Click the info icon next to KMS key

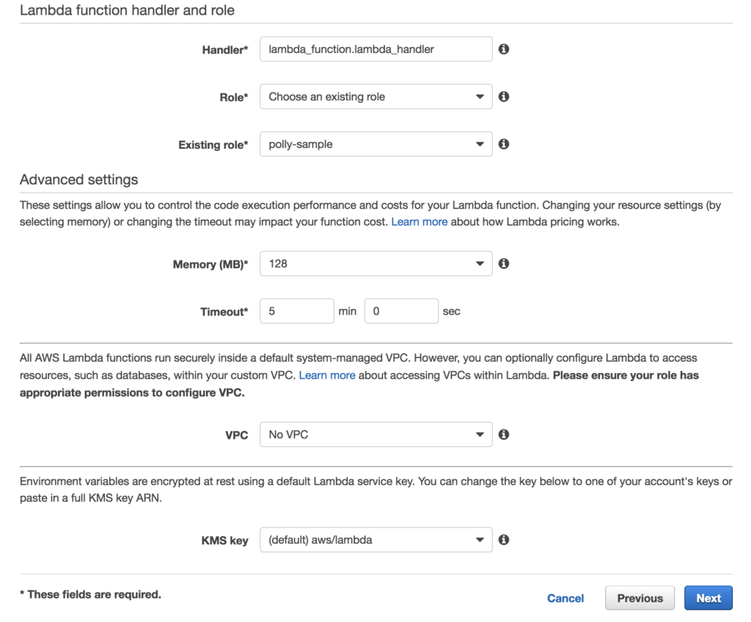coord(503,539)
